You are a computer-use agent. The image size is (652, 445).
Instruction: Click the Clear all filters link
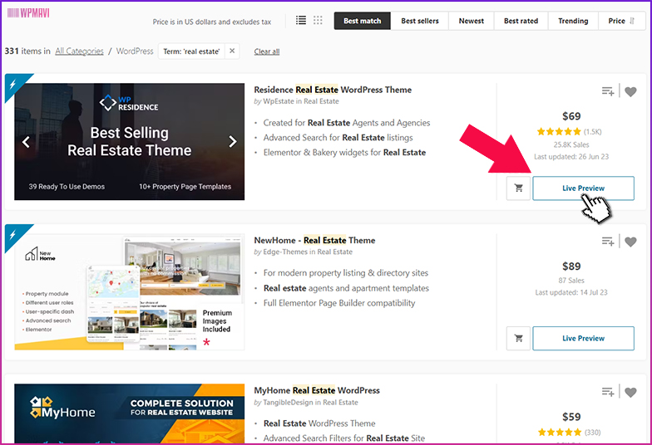click(x=266, y=51)
